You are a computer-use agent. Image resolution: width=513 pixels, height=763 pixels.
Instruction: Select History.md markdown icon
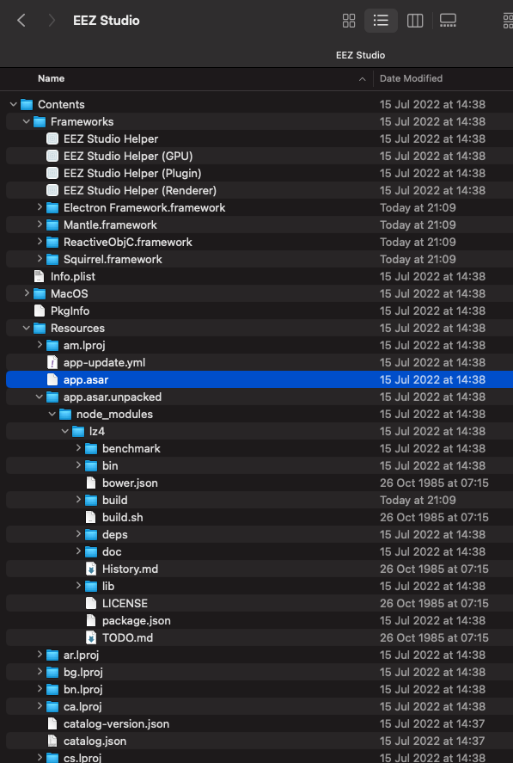tap(91, 569)
